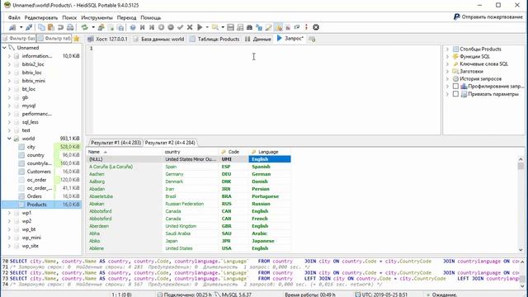Click the Print icon in the toolbar
This screenshot has height=297, width=528.
(x=70, y=27)
